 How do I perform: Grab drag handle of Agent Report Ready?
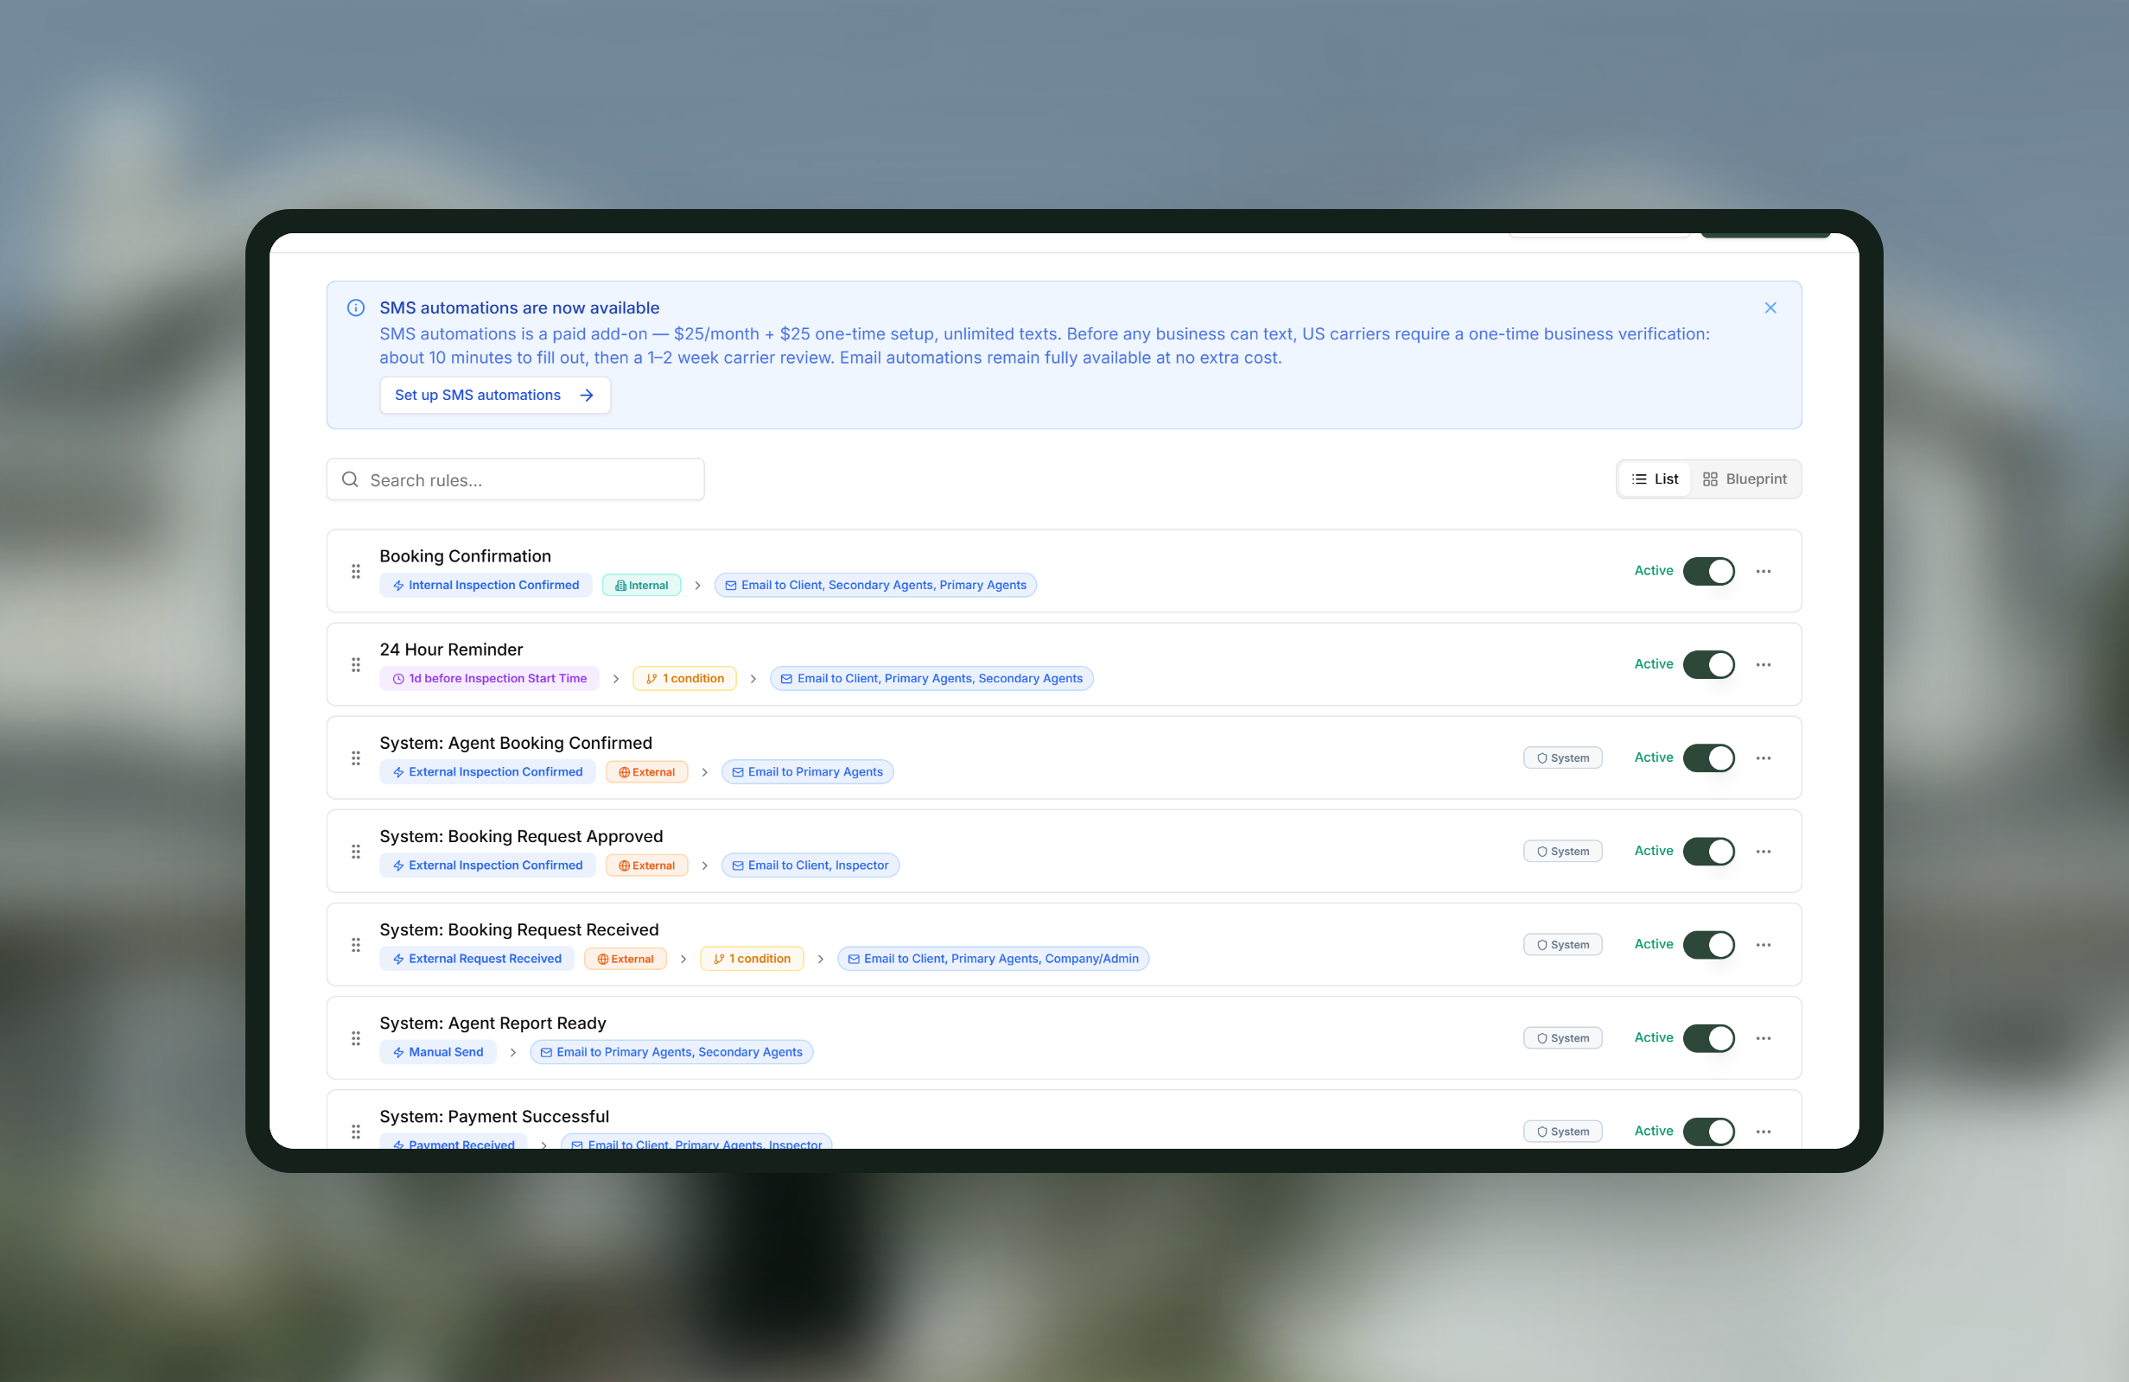click(355, 1037)
